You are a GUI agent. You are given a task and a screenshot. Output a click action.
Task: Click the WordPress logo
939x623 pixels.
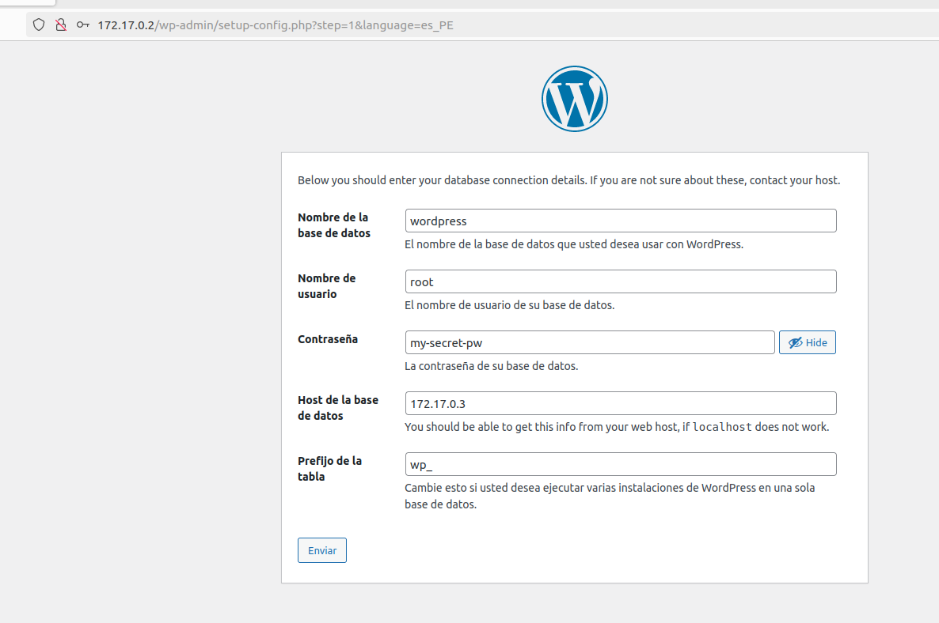(574, 99)
